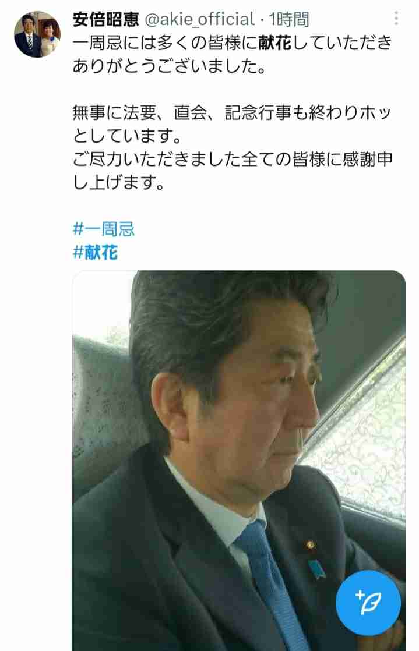Open the attached photo in the tweet

click(239, 461)
